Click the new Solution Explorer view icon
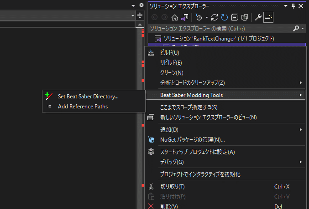 151,117
